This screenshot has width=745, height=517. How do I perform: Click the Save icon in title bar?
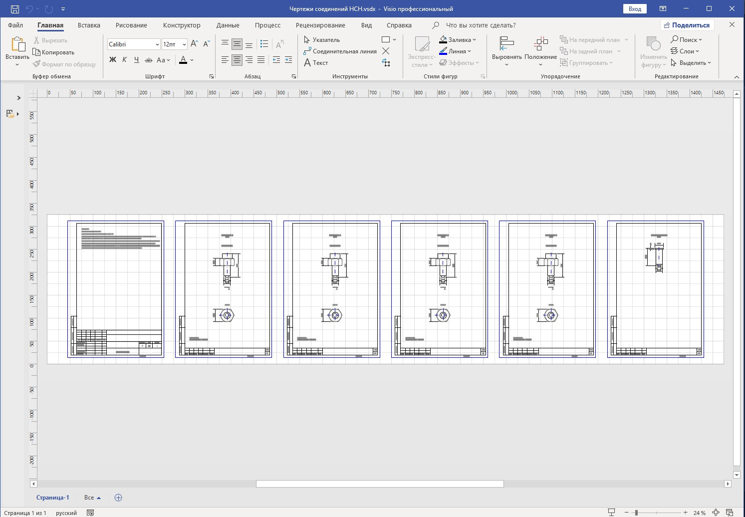[14, 9]
